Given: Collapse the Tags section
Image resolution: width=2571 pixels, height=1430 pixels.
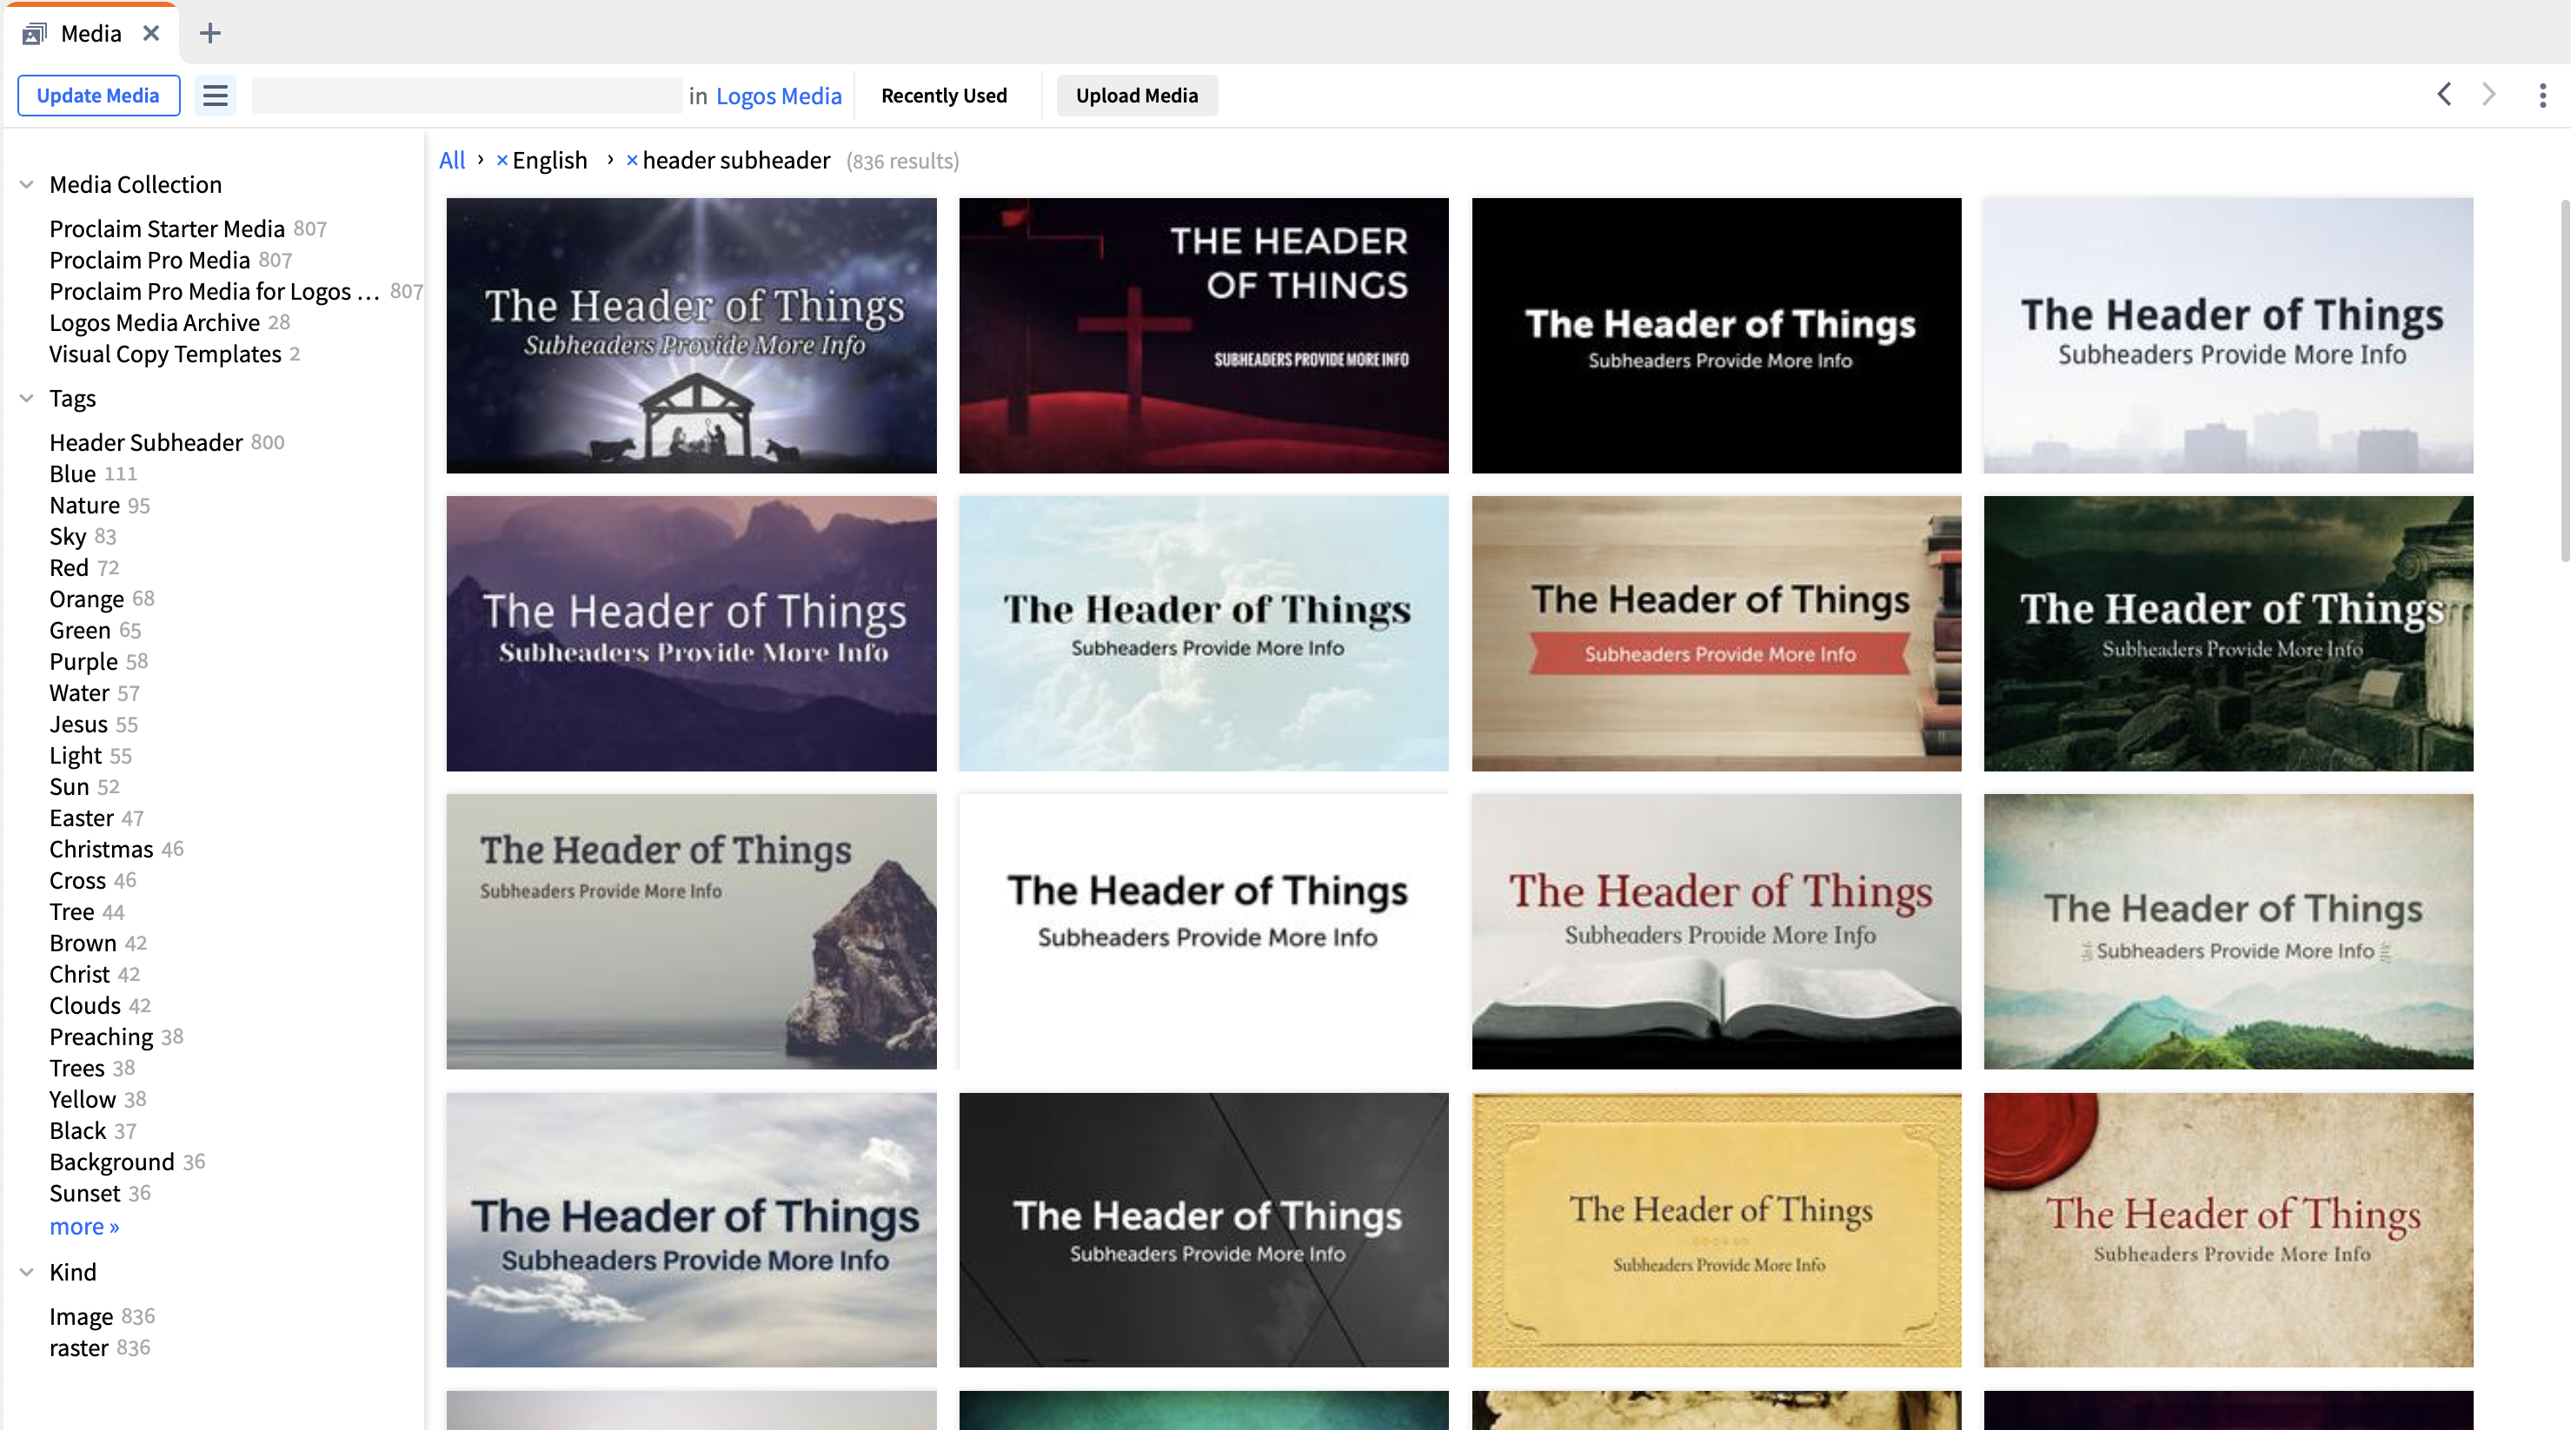Looking at the screenshot, I should pos(27,398).
